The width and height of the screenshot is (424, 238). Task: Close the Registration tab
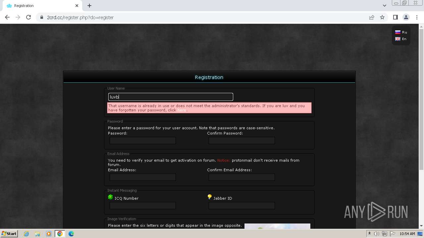(77, 6)
